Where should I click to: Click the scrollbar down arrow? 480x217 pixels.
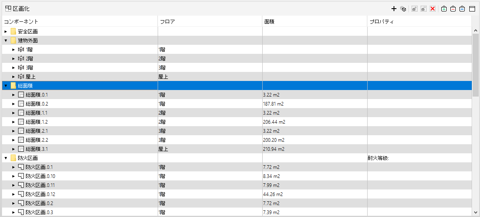tap(476, 212)
